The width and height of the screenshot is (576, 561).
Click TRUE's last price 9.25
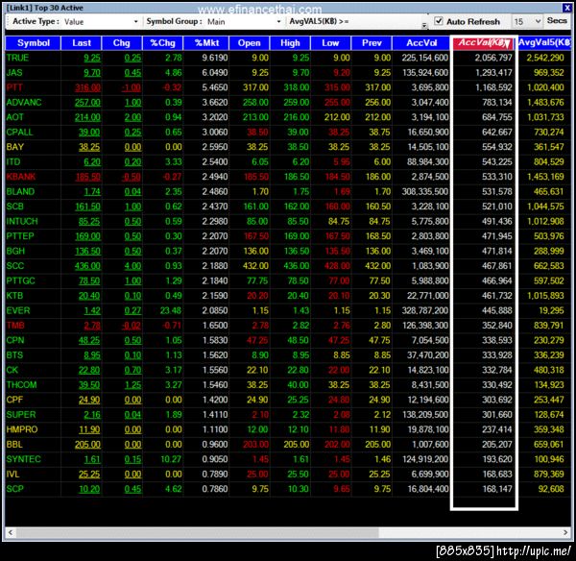point(92,58)
